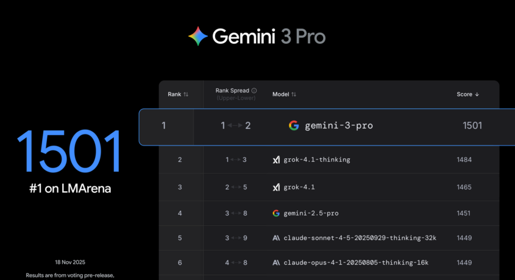Click the Rank Spread column header
The height and width of the screenshot is (280, 515).
point(233,91)
